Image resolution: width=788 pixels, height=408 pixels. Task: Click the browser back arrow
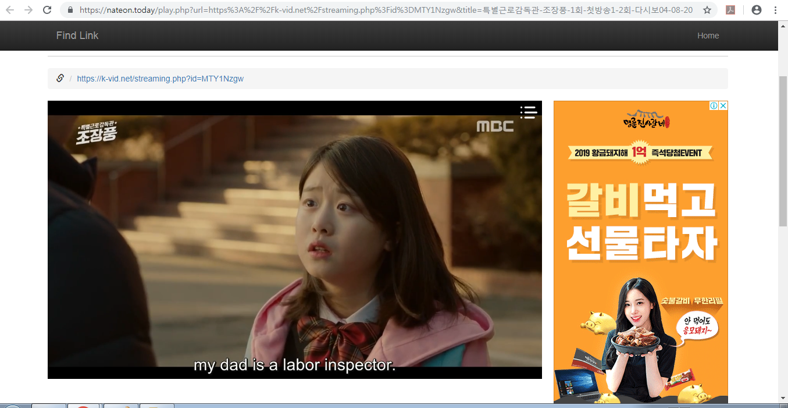point(10,10)
